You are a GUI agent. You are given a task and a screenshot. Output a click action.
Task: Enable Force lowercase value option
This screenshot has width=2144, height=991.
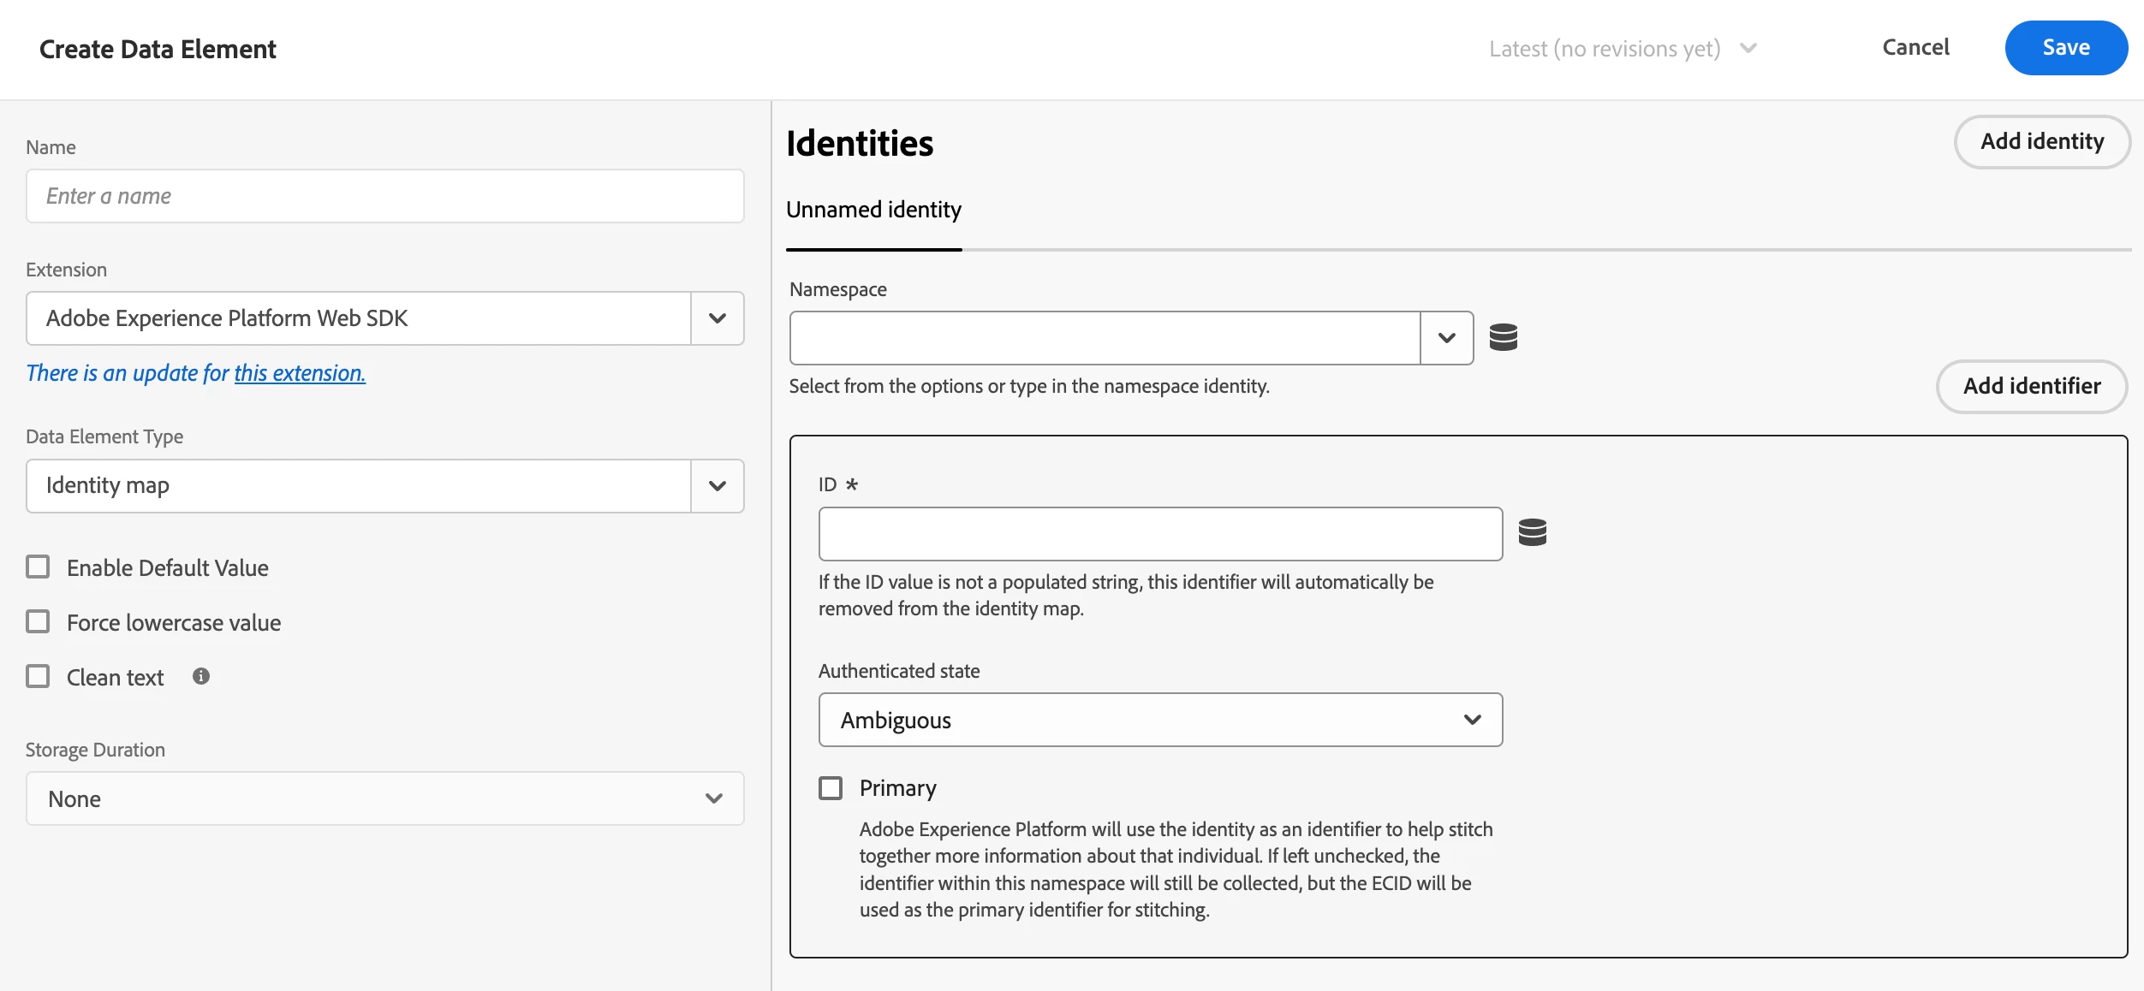[39, 622]
